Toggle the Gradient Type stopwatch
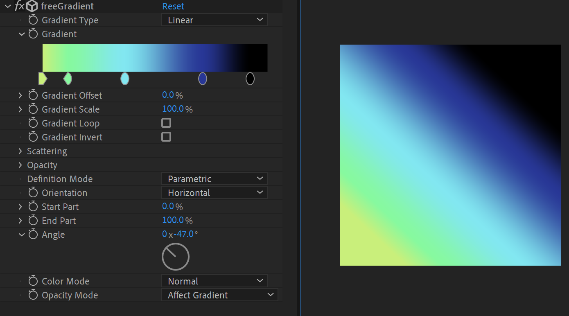The image size is (569, 316). click(33, 20)
